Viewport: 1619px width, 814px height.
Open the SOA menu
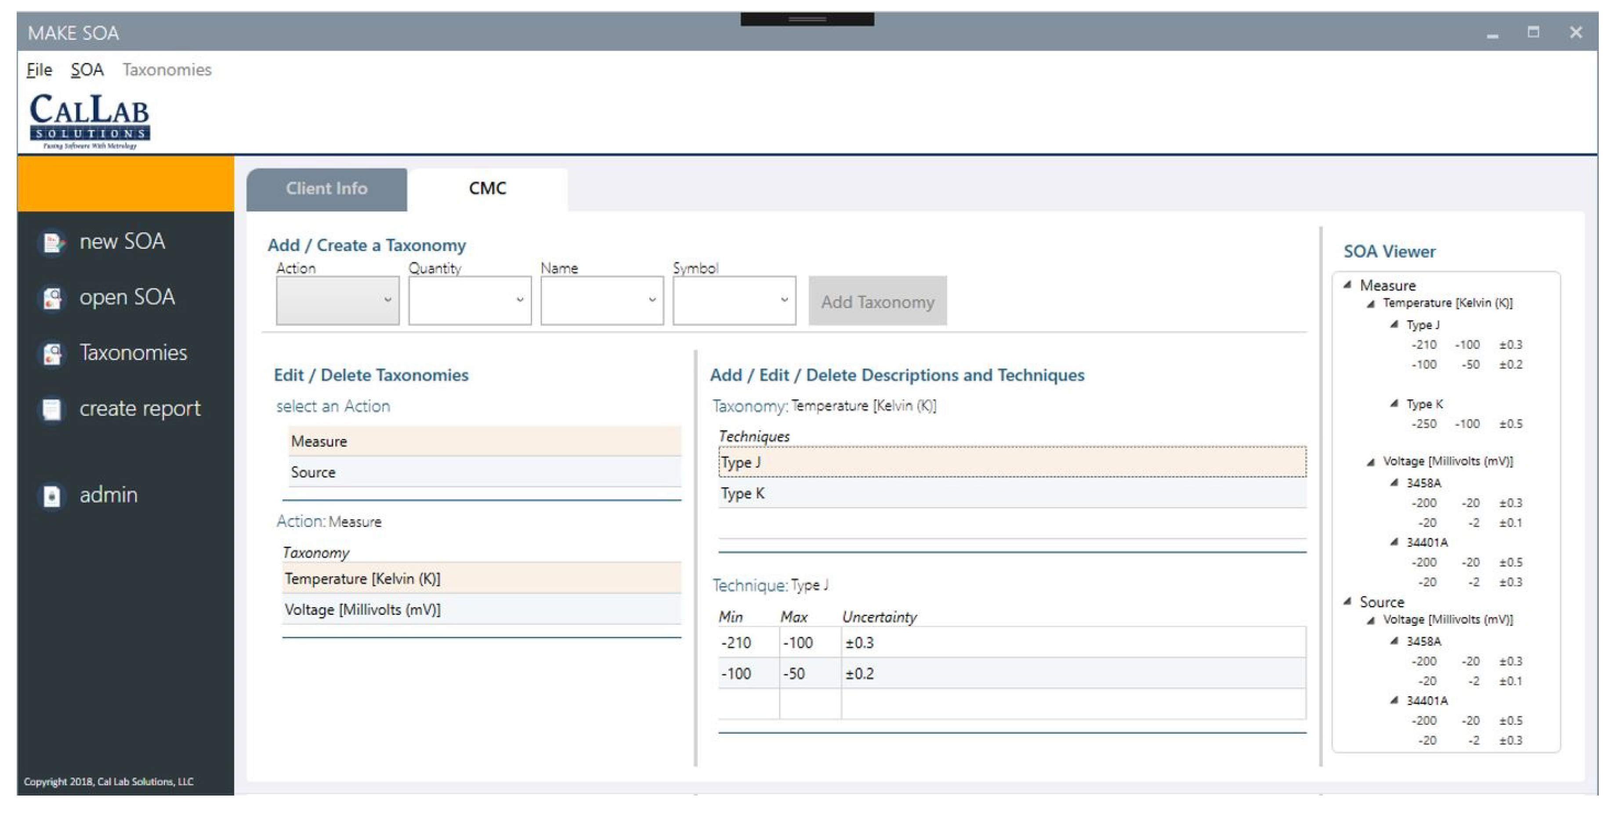coord(87,70)
